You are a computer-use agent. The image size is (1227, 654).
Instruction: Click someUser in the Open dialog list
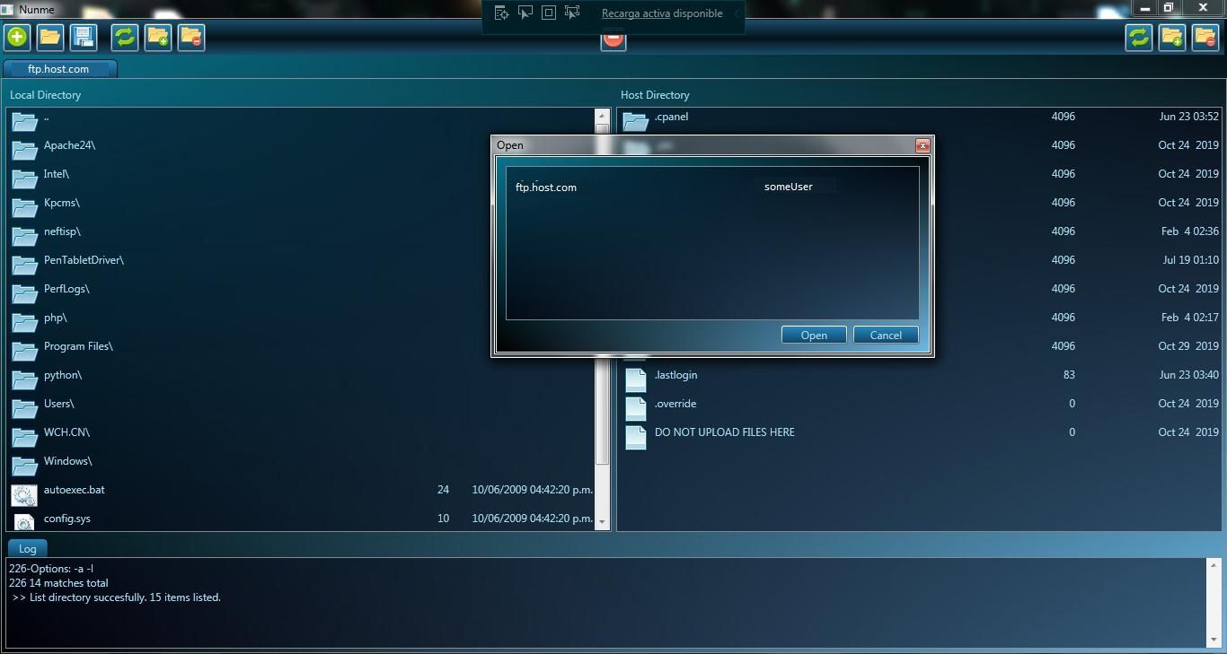[x=789, y=187]
